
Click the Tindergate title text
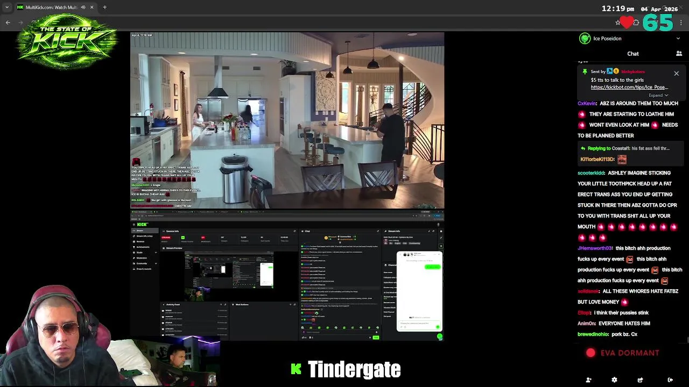point(354,369)
